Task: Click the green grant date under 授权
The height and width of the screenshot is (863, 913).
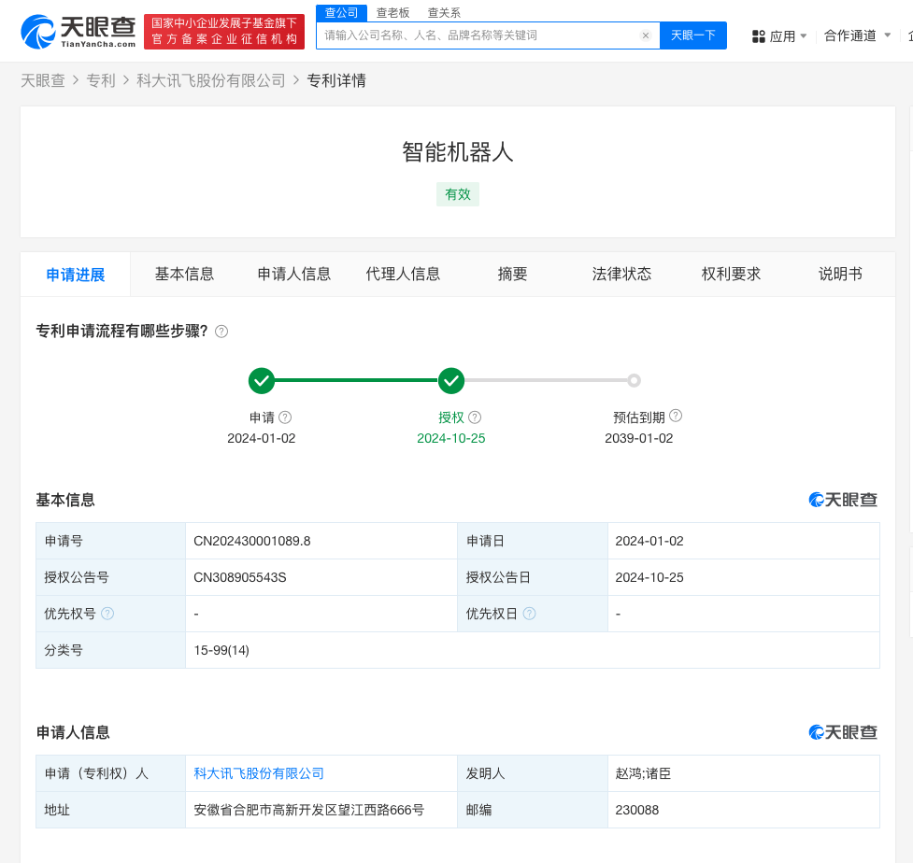Action: 451,438
